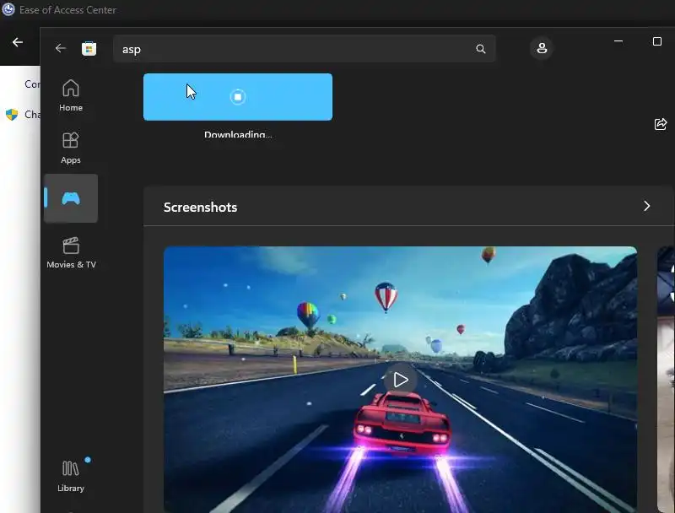This screenshot has height=513, width=675.
Task: Open the user account profile icon
Action: click(542, 48)
